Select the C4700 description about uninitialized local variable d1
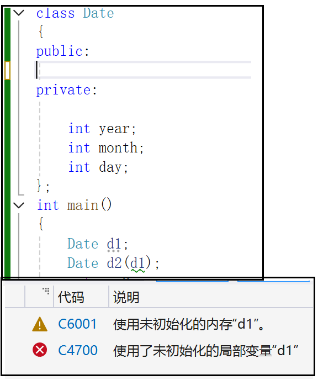This screenshot has height=380, width=318. click(205, 350)
